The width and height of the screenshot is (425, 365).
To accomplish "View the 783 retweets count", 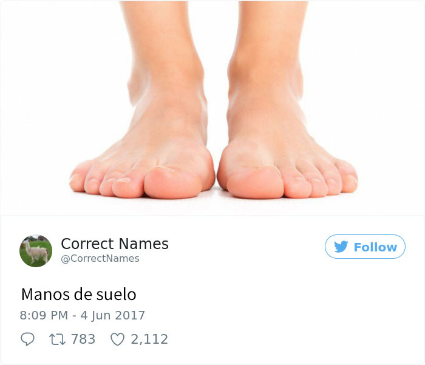I will 83,339.
